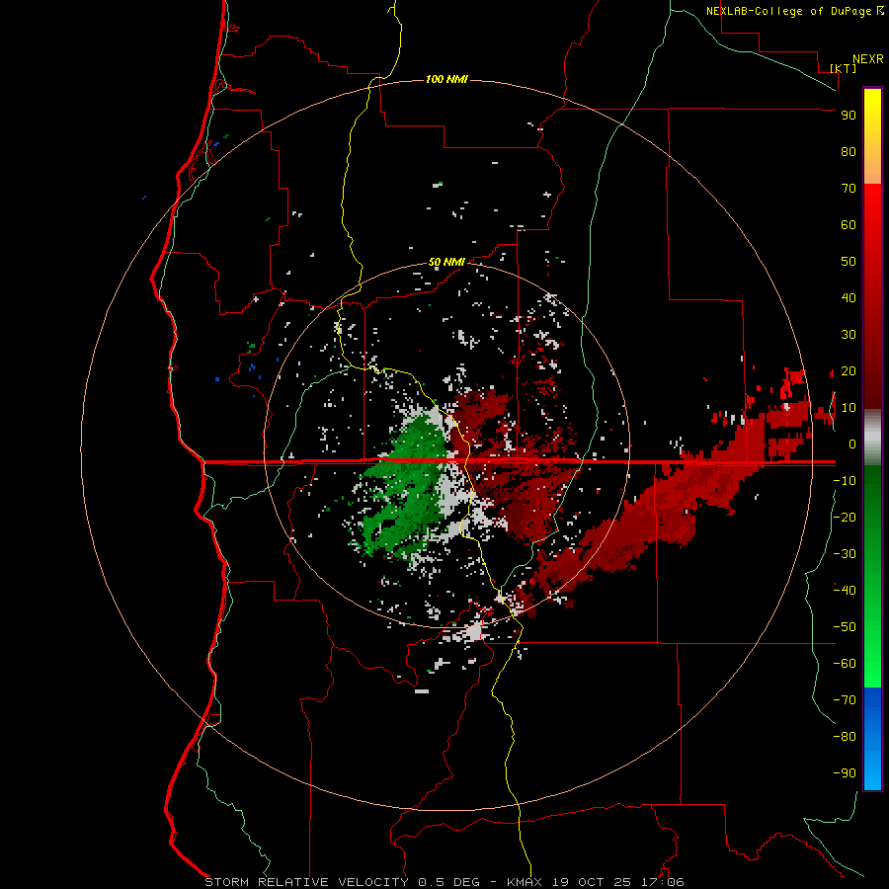Pick the gray zero-velocity segment of color bar

[x=872, y=438]
